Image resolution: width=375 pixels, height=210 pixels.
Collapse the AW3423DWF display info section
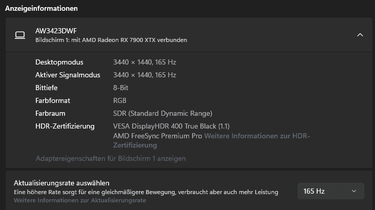coord(360,35)
